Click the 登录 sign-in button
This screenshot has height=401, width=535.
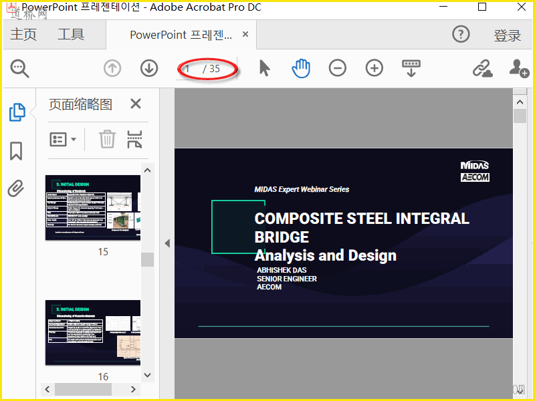pyautogui.click(x=508, y=35)
